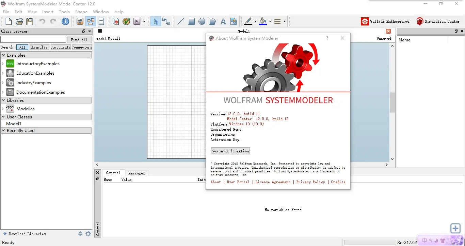
Task: Open the Window menu
Action: click(101, 12)
